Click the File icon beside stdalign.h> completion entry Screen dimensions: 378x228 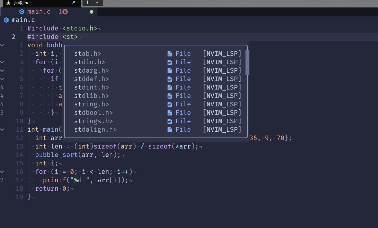[x=170, y=129]
